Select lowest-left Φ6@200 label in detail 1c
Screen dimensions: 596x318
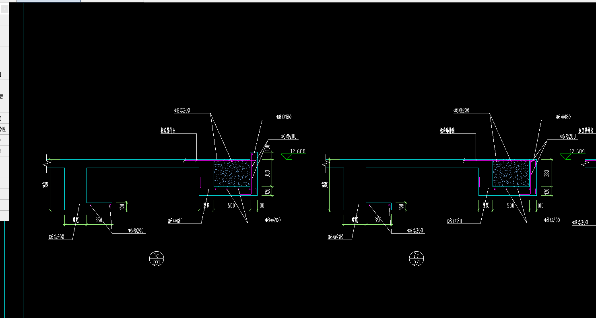tap(56, 237)
